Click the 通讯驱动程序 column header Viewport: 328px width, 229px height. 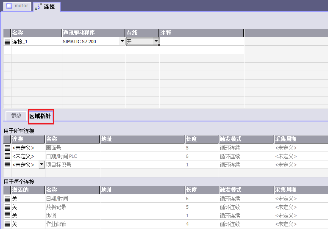(93, 33)
